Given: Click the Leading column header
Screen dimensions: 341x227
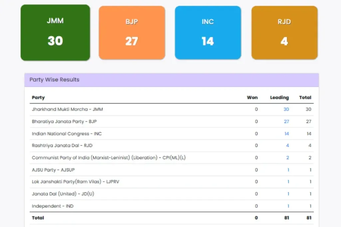Looking at the screenshot, I should click(x=279, y=97).
